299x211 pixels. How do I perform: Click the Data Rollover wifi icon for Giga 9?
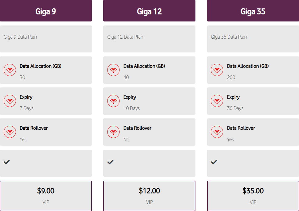tap(10, 132)
